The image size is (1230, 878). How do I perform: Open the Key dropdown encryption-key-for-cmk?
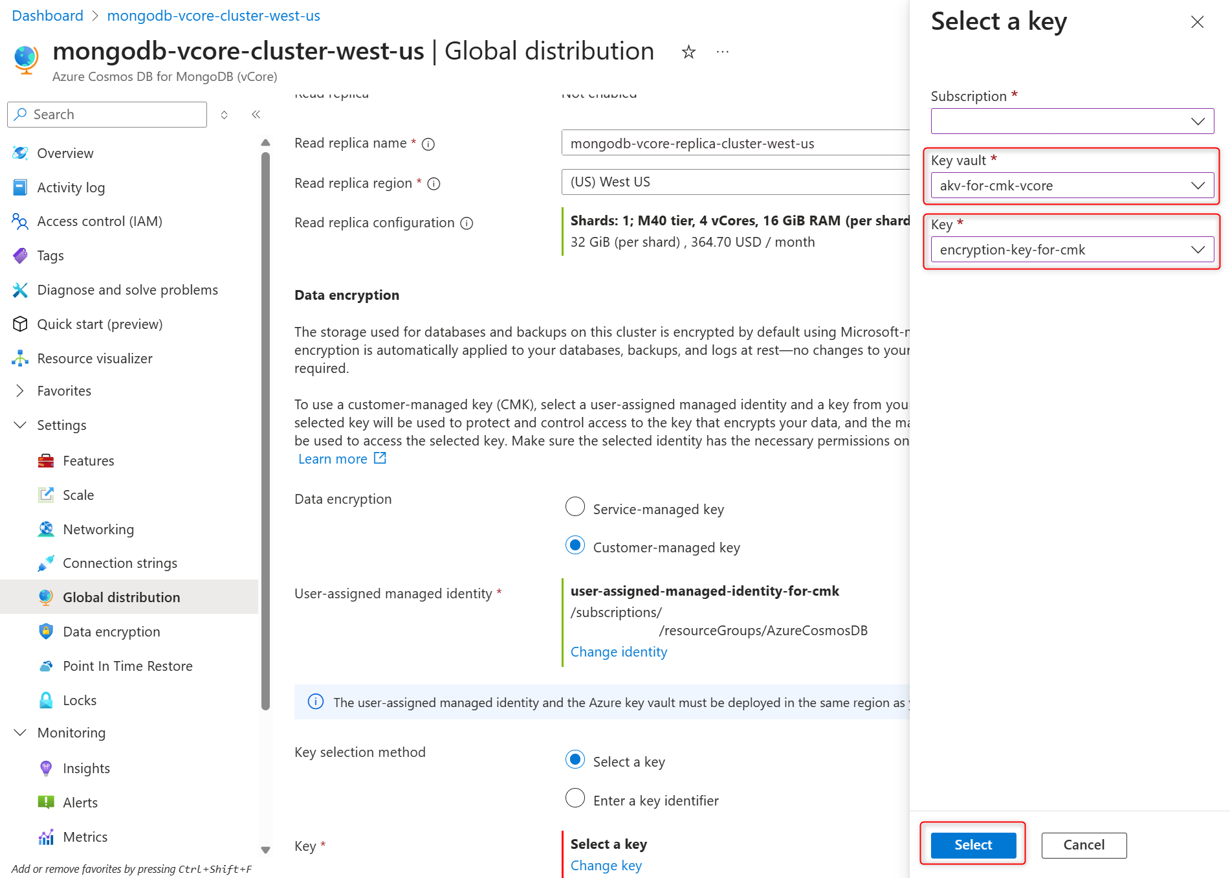pyautogui.click(x=1072, y=249)
